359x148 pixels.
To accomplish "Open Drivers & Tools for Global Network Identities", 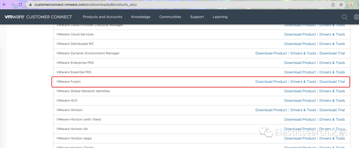I will pyautogui.click(x=332, y=91).
